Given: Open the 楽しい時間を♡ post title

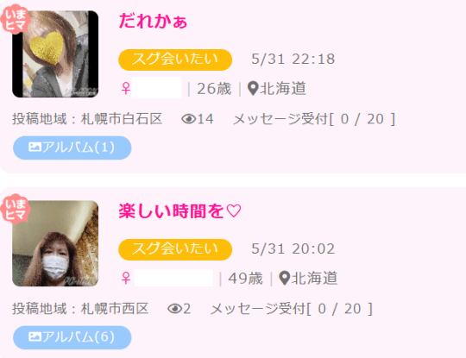Looking at the screenshot, I should (179, 211).
